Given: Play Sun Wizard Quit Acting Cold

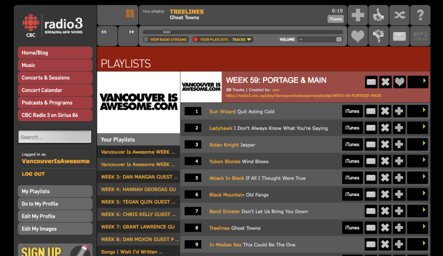Looking at the screenshot, I should click(x=417, y=111).
